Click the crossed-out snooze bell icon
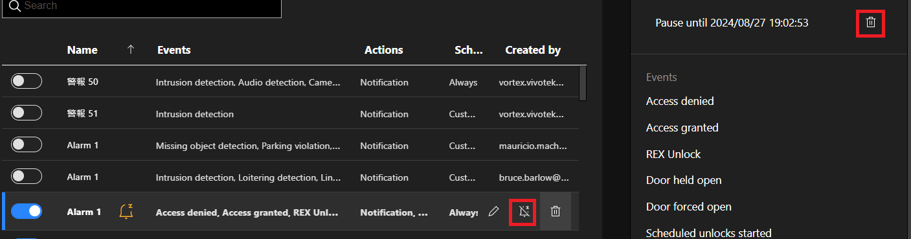 (x=524, y=211)
